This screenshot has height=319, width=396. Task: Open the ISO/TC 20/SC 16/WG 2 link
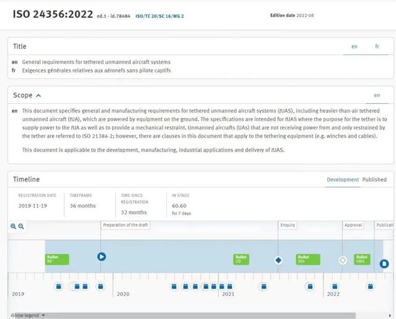point(160,15)
